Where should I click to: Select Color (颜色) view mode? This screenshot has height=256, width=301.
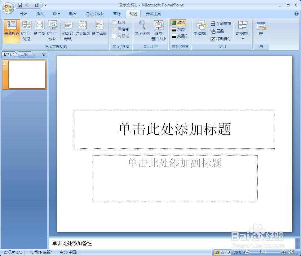point(178,23)
